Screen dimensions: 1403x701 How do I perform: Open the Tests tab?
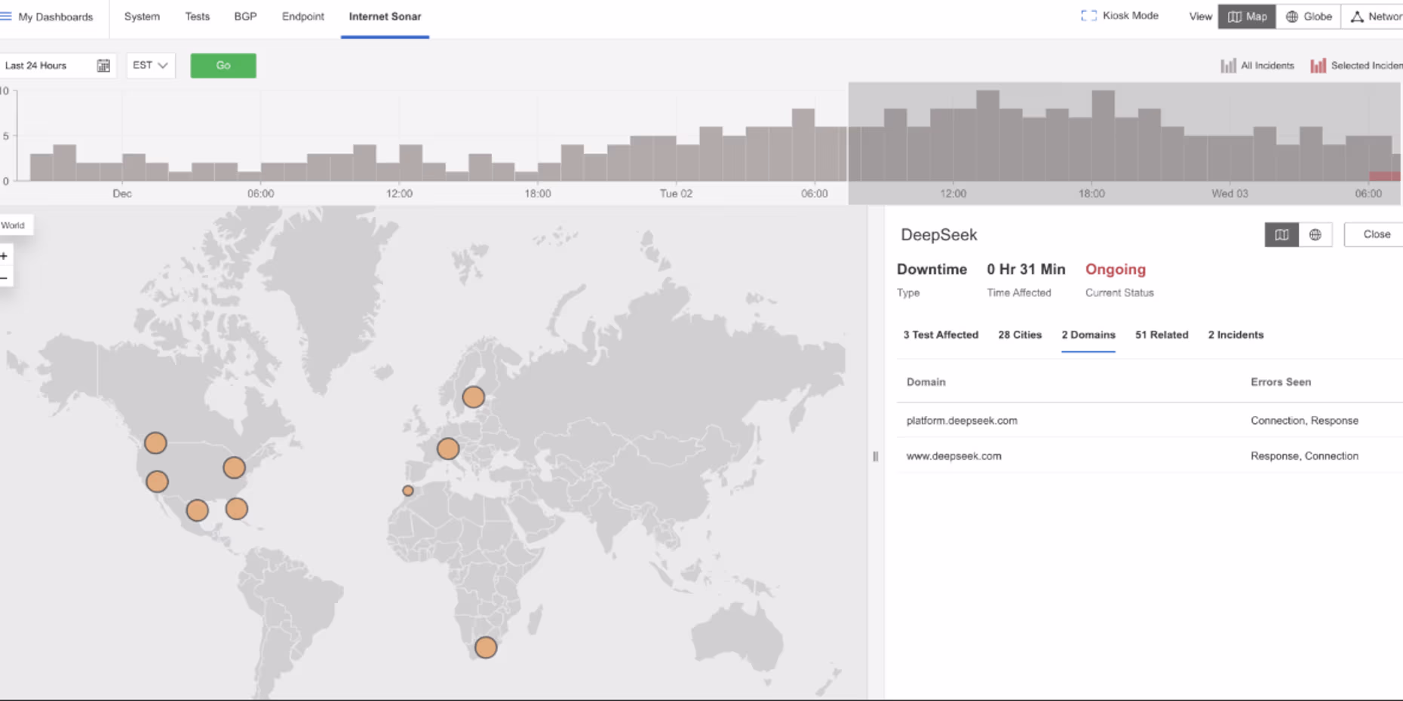tap(198, 17)
